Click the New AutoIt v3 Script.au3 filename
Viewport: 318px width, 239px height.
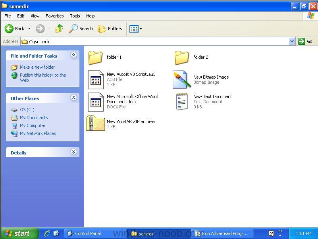pos(131,74)
